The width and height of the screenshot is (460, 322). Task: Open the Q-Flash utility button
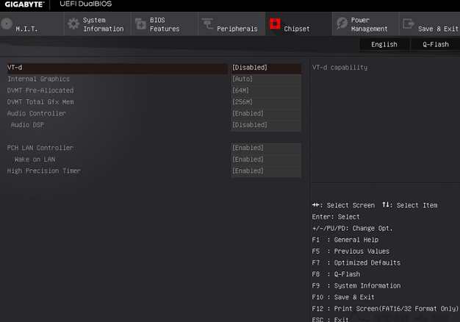tap(436, 45)
